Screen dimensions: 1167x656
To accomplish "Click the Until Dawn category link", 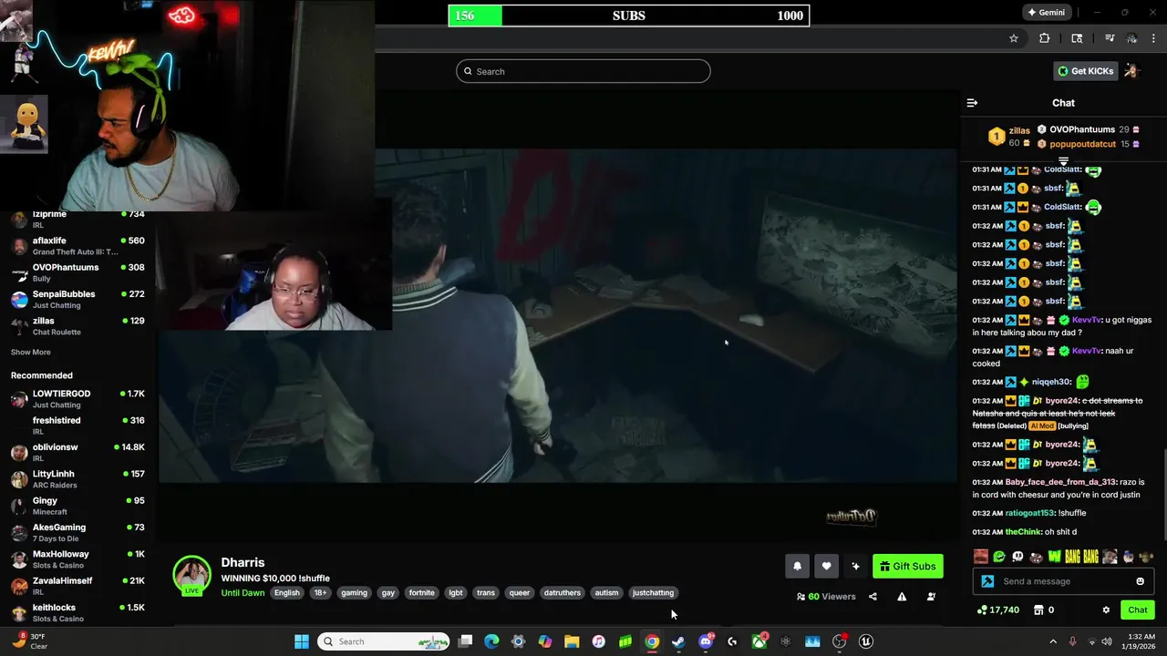I will pyautogui.click(x=243, y=593).
